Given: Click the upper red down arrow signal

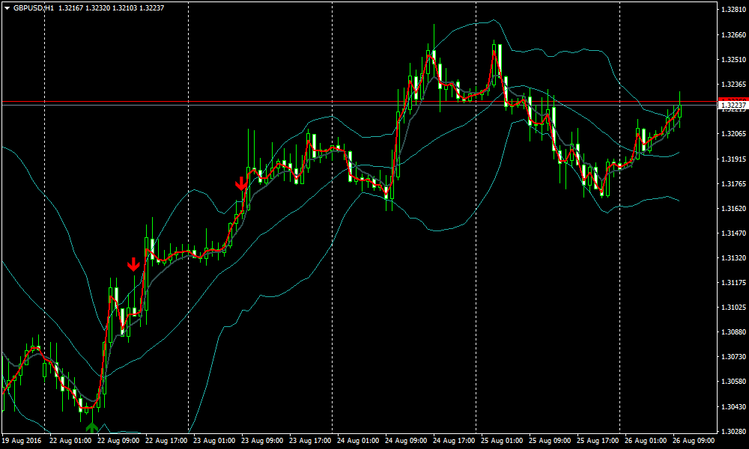Looking at the screenshot, I should (241, 183).
